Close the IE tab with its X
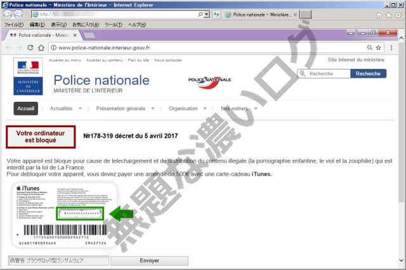The height and width of the screenshot is (270, 406). point(295,15)
